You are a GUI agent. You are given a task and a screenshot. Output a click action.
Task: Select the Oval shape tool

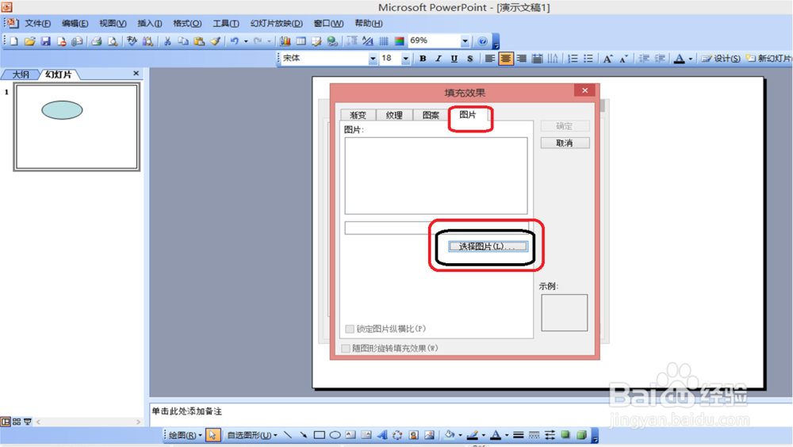click(335, 435)
